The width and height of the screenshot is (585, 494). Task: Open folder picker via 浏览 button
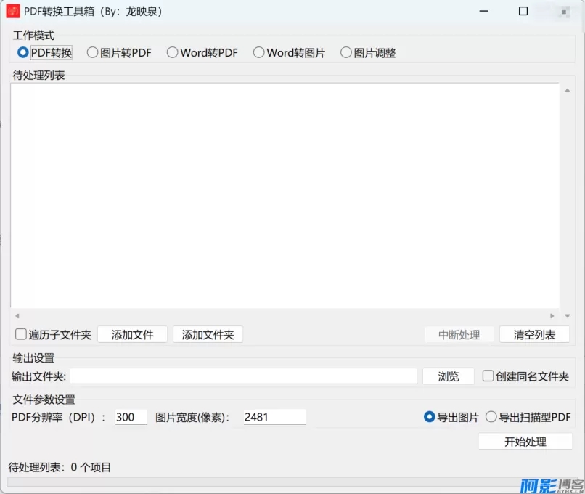coord(449,376)
